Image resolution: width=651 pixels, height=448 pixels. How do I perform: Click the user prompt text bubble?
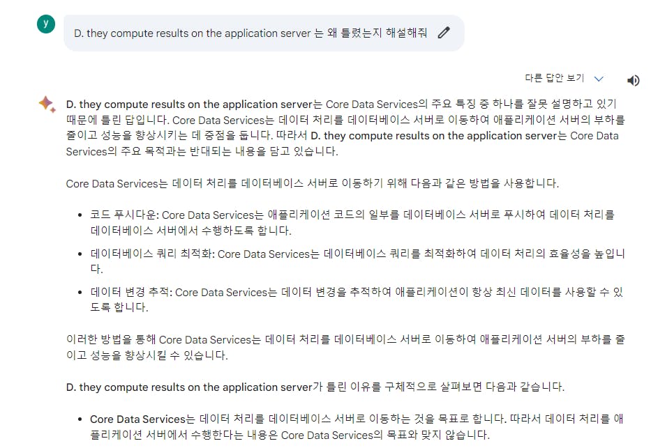click(250, 33)
